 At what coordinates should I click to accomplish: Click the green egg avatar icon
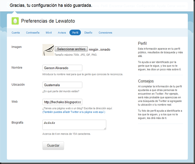15,21
